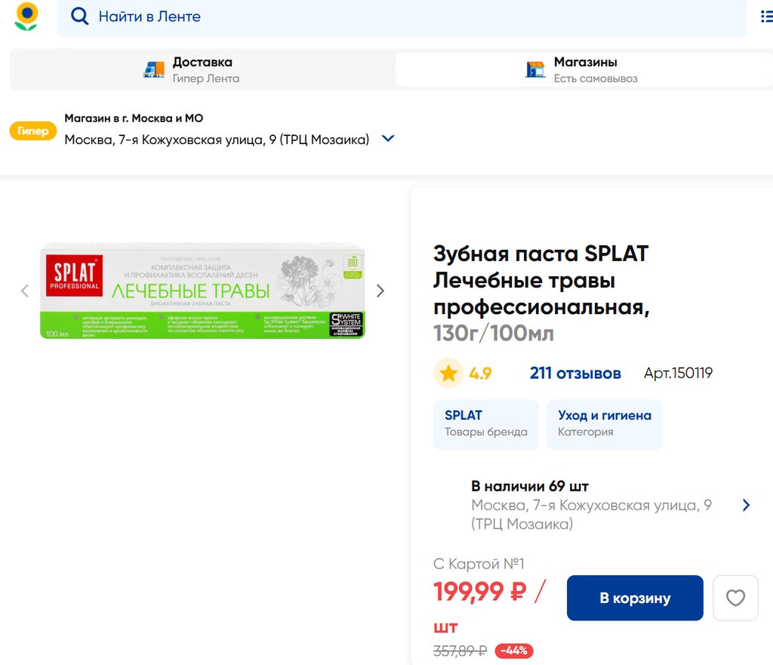The width and height of the screenshot is (773, 665).
Task: Show previous product image
Action: coord(25,291)
